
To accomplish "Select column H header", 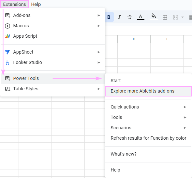I will tap(134, 39).
